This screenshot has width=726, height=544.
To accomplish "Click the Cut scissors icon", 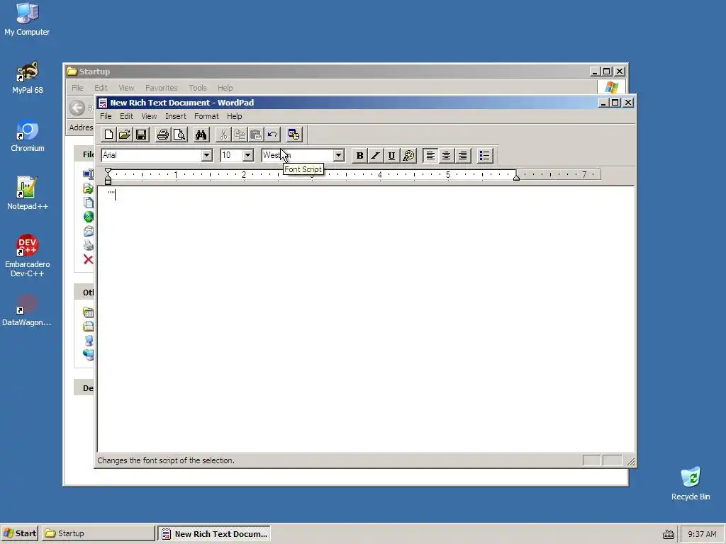I will coord(223,135).
